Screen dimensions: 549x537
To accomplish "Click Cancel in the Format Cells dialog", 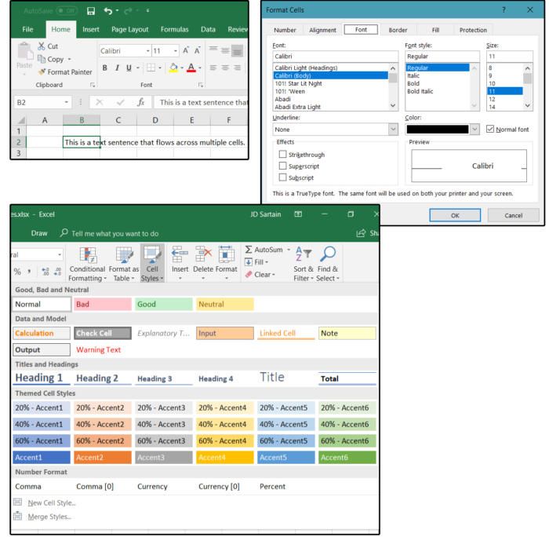I will (x=513, y=215).
